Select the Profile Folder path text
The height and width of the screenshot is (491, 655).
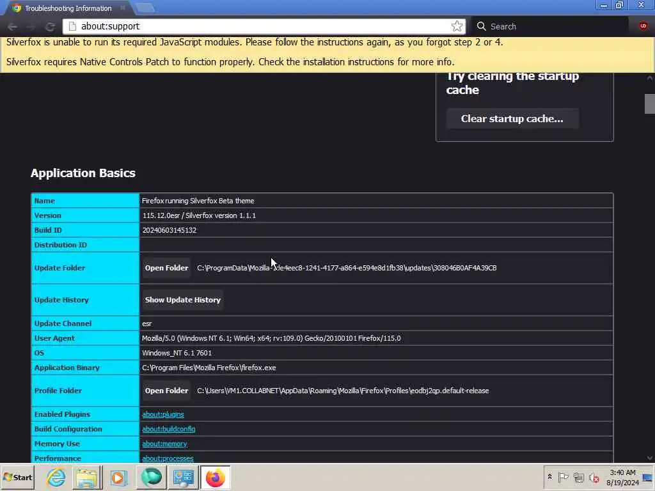point(343,391)
